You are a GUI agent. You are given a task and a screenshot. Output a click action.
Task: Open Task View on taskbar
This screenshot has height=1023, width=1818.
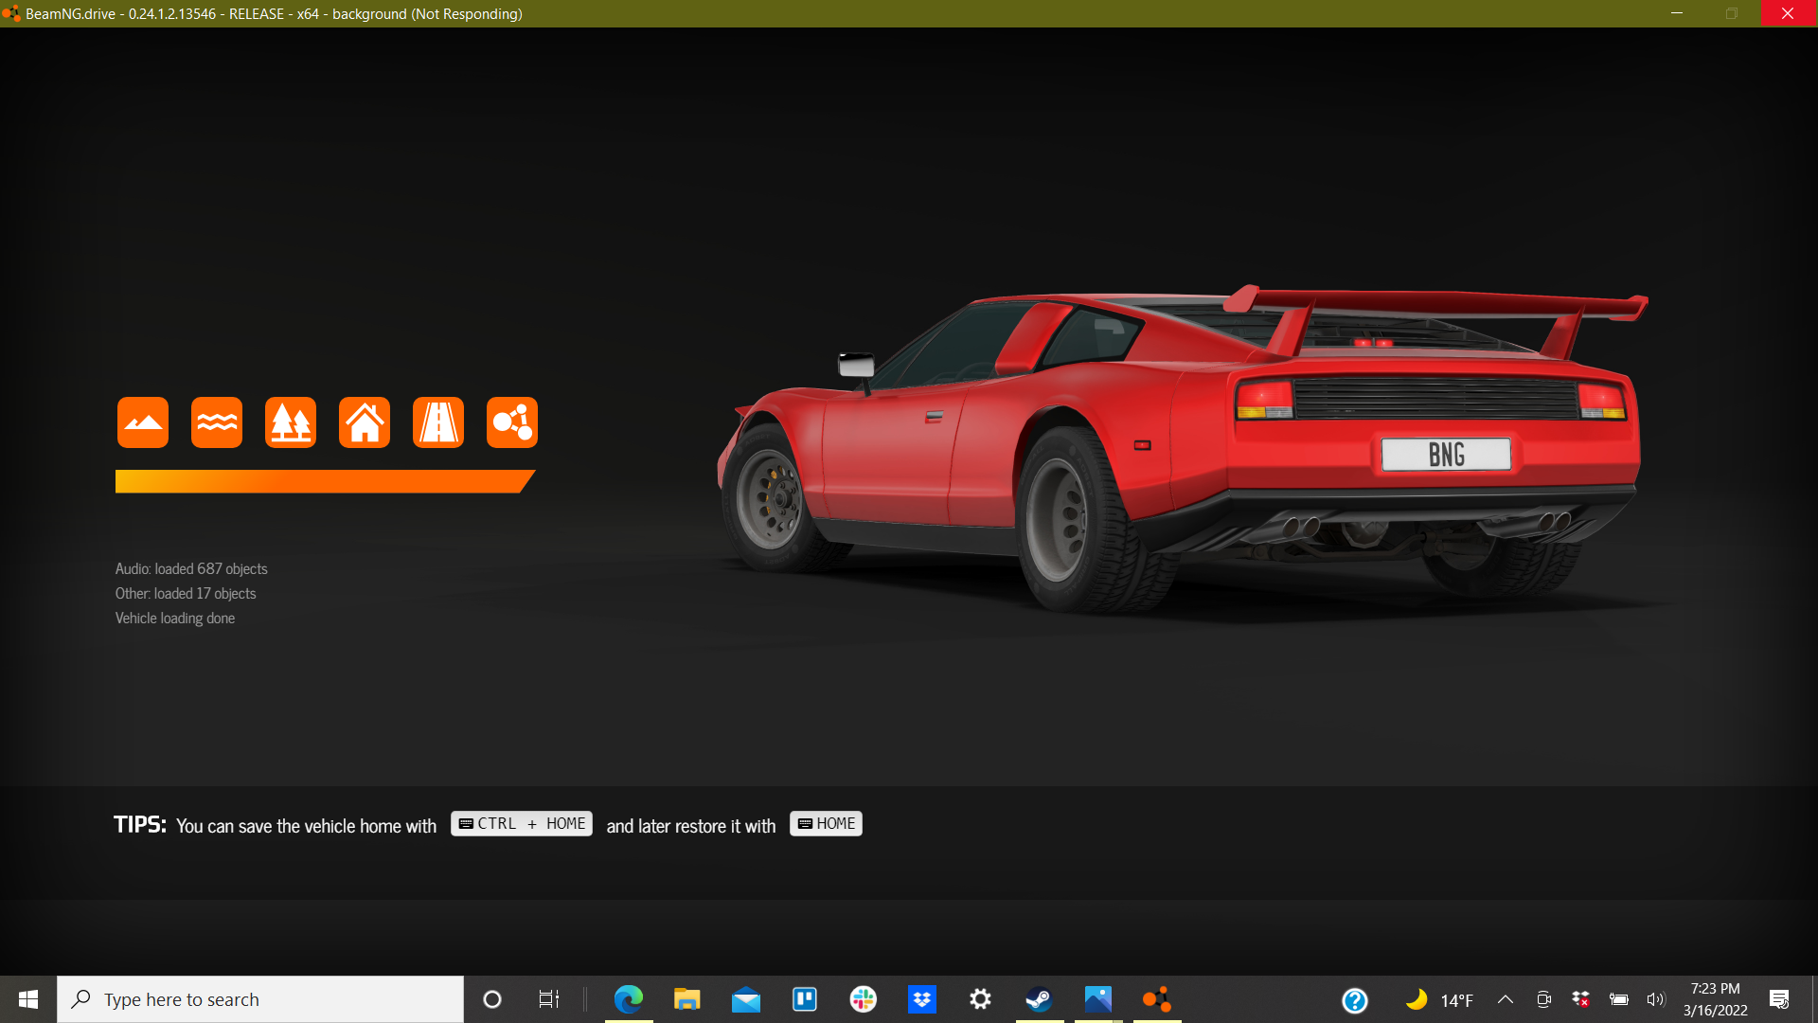pos(549,999)
